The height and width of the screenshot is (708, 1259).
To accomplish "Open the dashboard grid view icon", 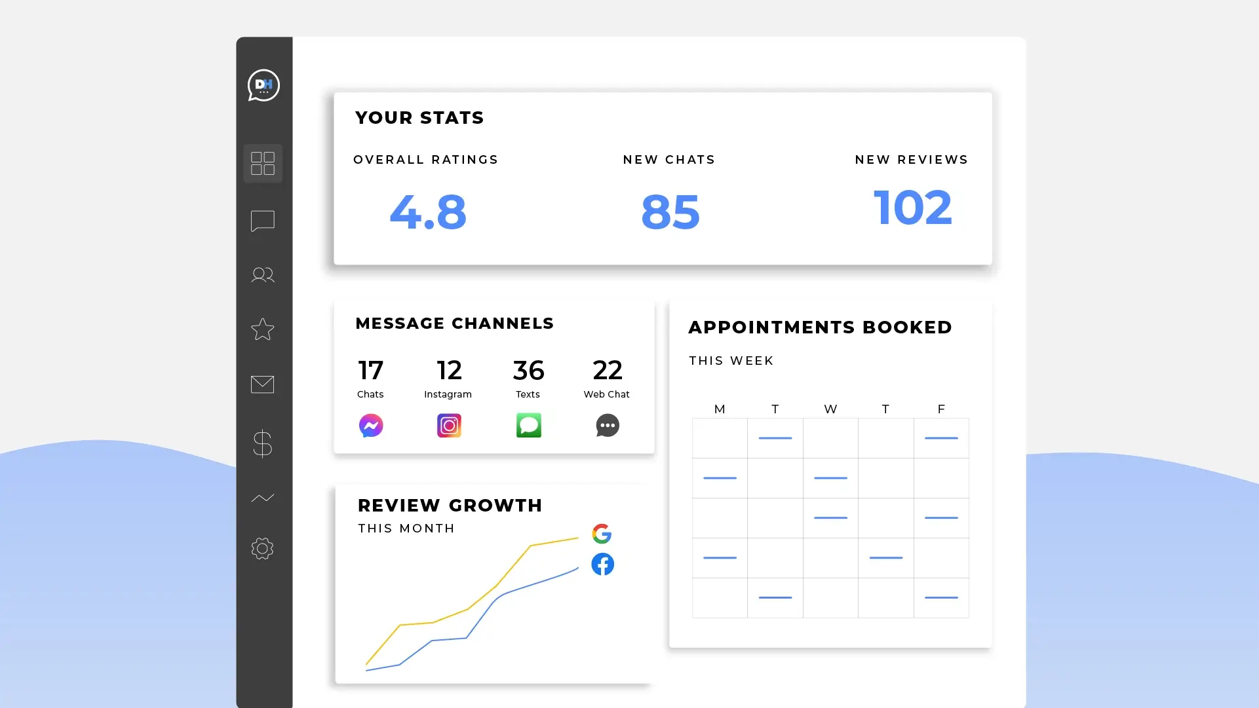I will pos(263,163).
